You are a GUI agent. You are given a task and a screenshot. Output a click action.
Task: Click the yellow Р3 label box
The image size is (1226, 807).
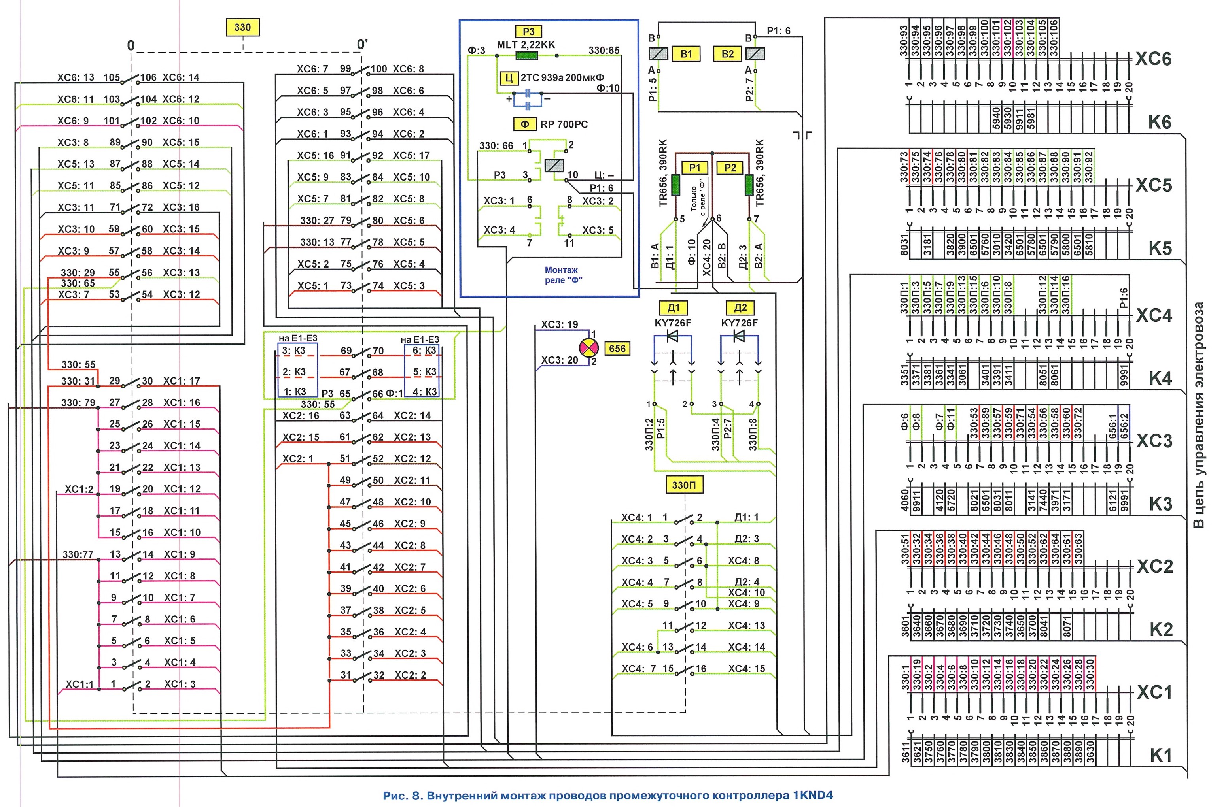click(528, 31)
